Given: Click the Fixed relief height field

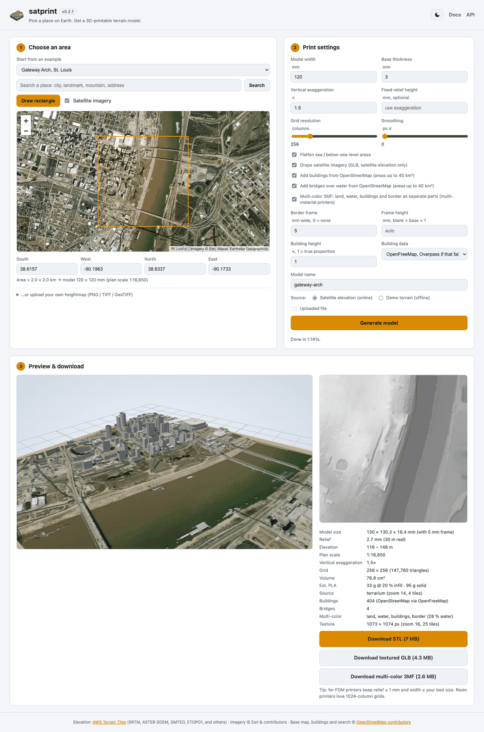Looking at the screenshot, I should [x=424, y=108].
